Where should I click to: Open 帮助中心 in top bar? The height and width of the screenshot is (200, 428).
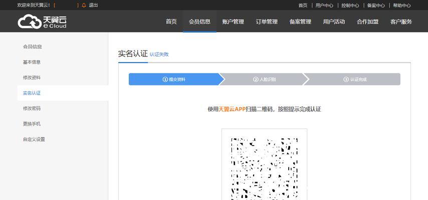pos(402,5)
